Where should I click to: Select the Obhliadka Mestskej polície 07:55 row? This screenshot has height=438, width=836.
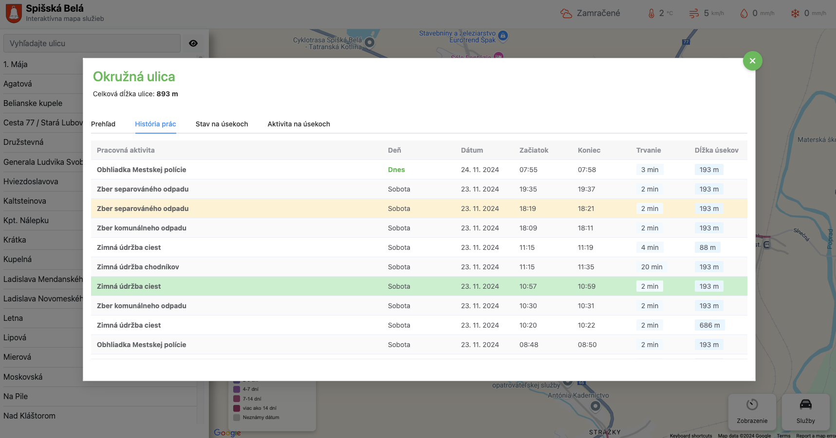click(419, 170)
